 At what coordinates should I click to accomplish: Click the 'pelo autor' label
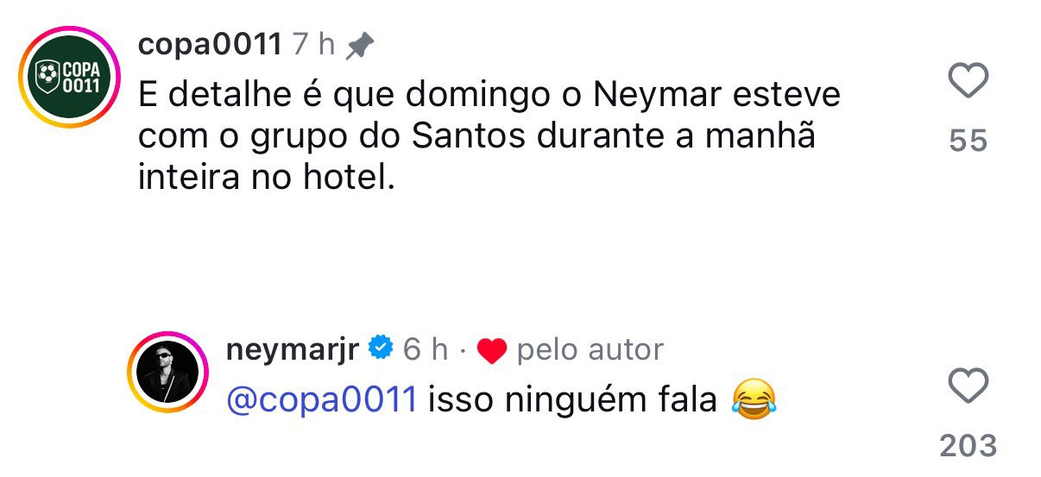pyautogui.click(x=590, y=349)
